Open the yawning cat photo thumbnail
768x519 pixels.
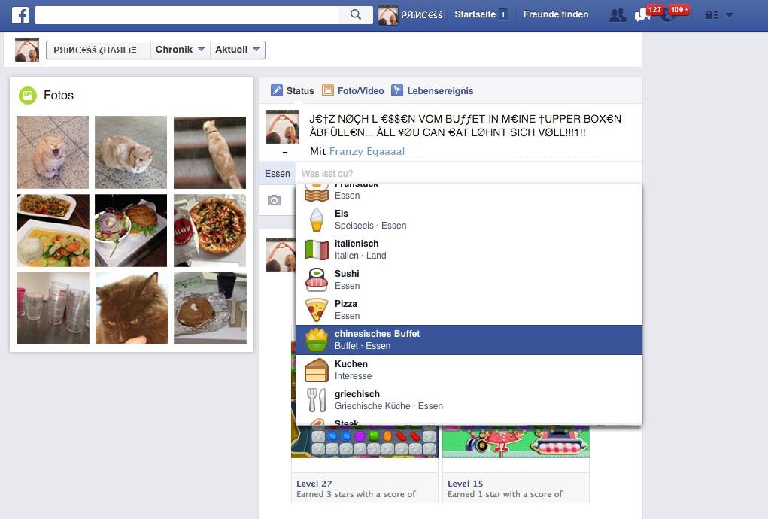tap(53, 152)
